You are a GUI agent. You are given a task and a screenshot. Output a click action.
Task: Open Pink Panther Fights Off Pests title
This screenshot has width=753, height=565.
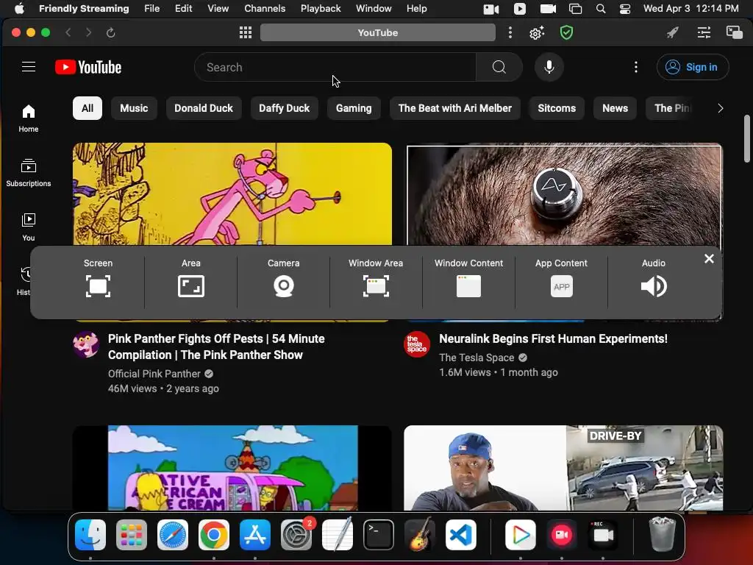(x=216, y=347)
